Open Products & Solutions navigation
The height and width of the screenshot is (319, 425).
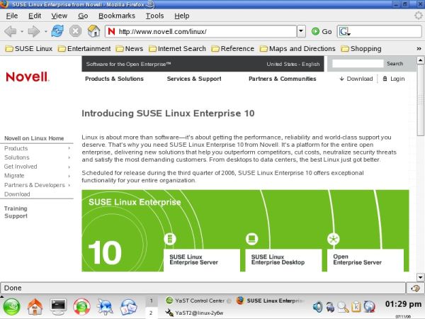point(114,79)
